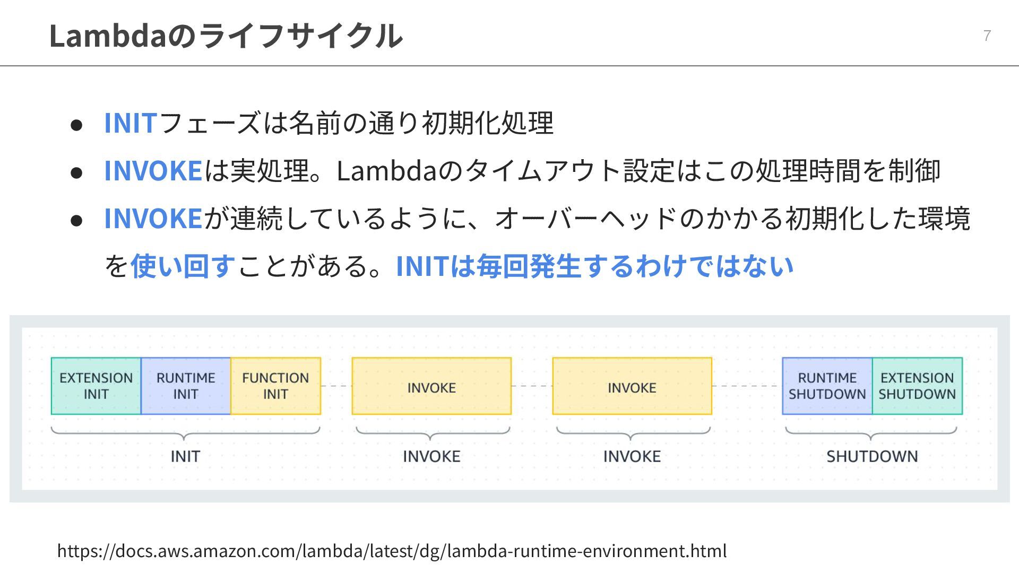The image size is (1019, 573).
Task: Click the EXTENSION SHUTDOWN green box
Action: 917,386
